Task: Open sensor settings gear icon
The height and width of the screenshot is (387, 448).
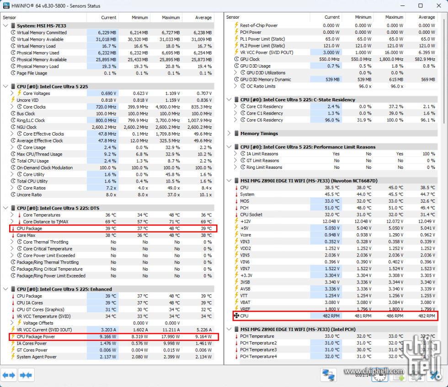Action: pos(416,376)
